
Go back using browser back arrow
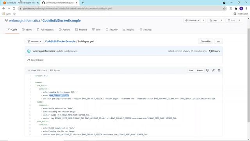click(4, 9)
